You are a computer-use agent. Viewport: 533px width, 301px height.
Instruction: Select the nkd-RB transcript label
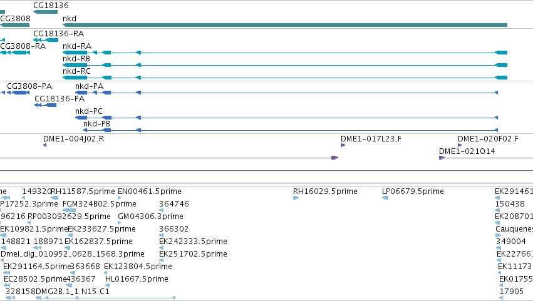[76, 59]
